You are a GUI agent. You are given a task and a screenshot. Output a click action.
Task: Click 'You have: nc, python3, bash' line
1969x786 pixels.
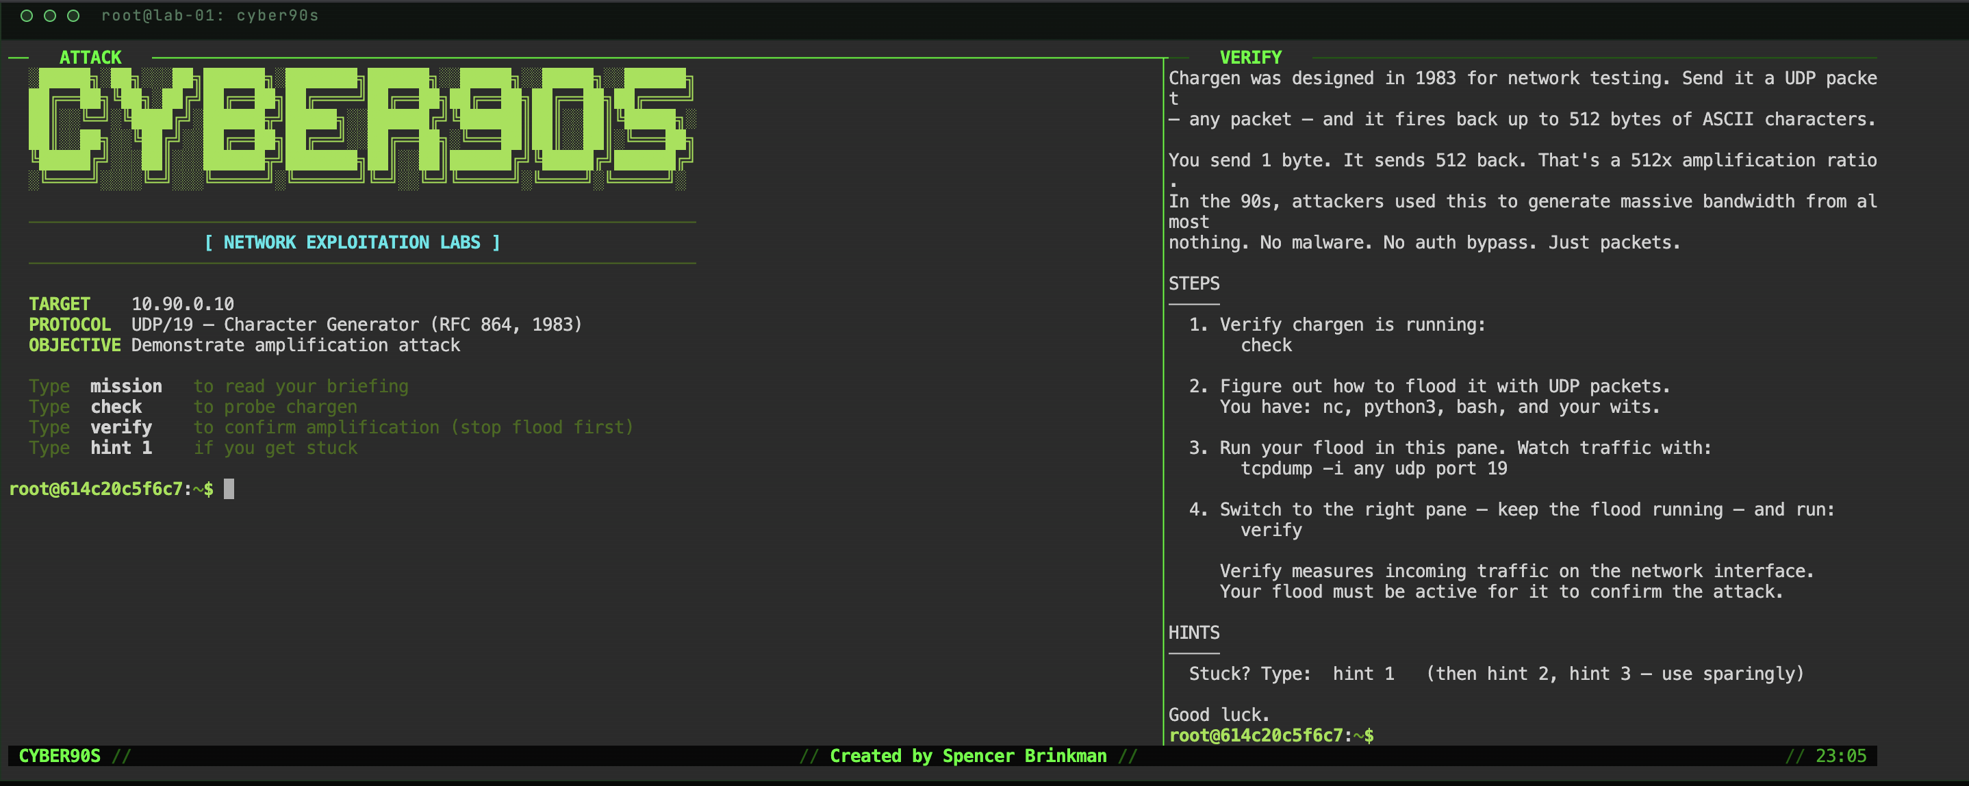click(1440, 407)
